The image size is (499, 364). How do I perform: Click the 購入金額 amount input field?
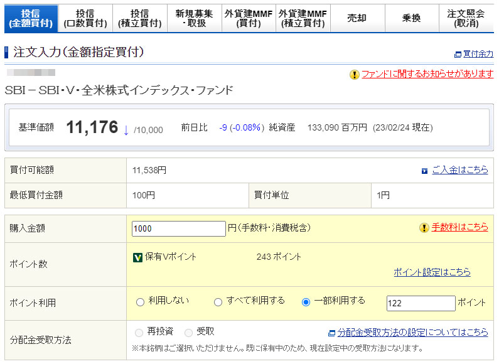coord(179,229)
